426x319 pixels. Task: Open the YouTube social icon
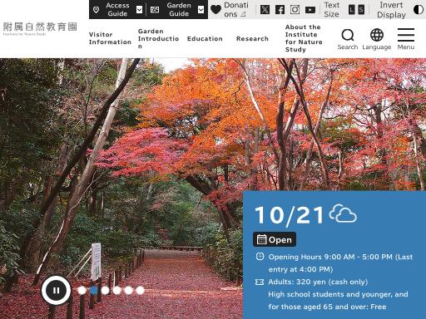310,10
